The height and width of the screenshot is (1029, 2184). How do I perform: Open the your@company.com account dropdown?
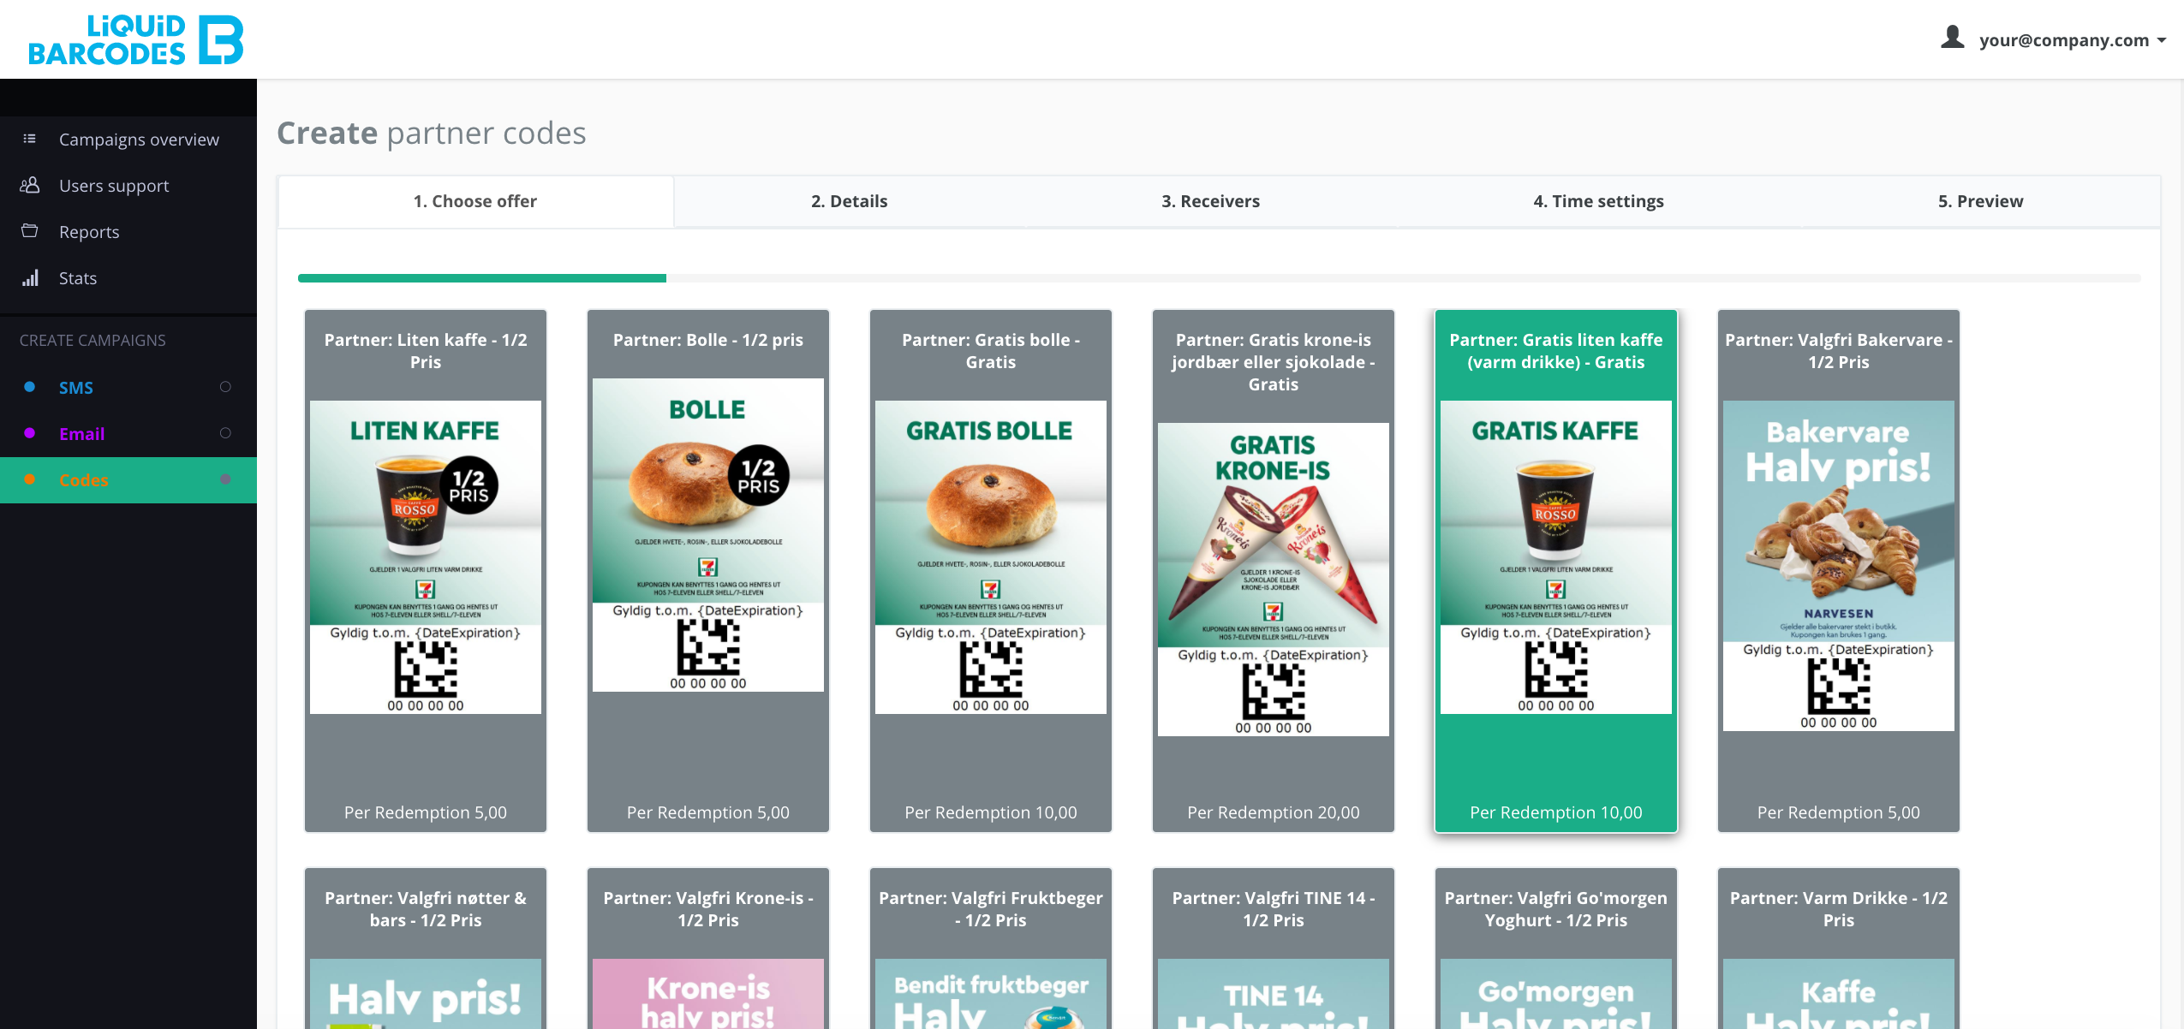[2072, 40]
